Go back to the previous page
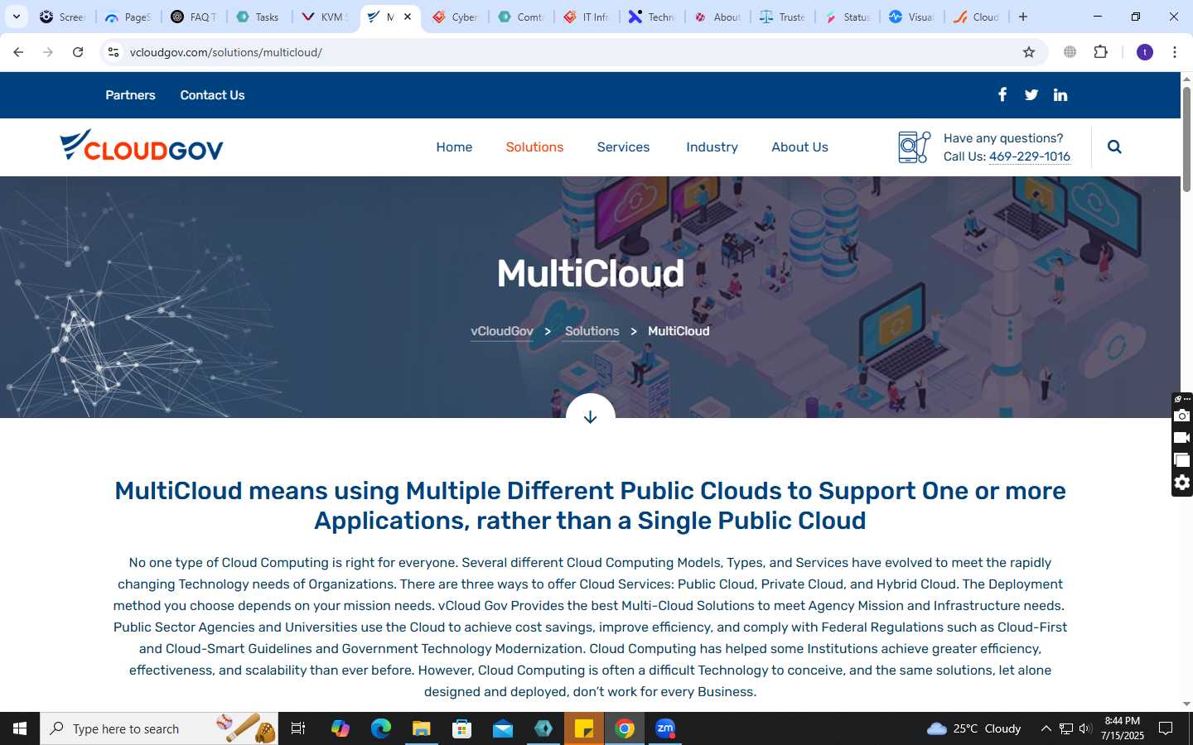Screen dimensions: 1193x745 (x=18, y=52)
